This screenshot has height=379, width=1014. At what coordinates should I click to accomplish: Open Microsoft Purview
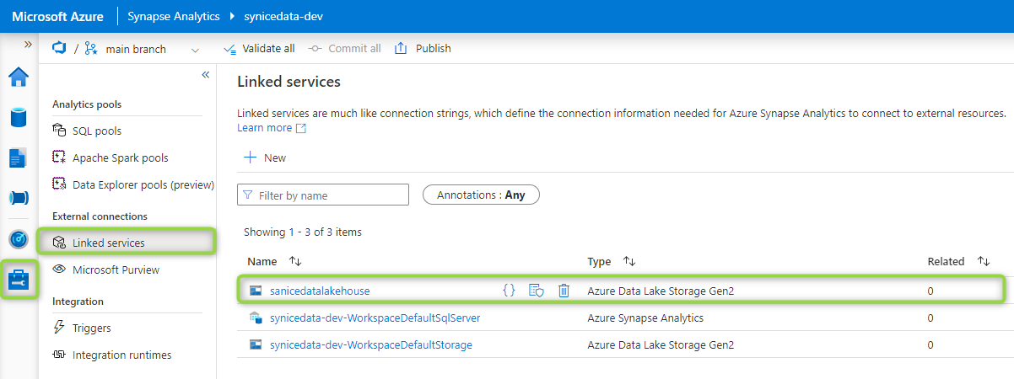click(x=116, y=270)
